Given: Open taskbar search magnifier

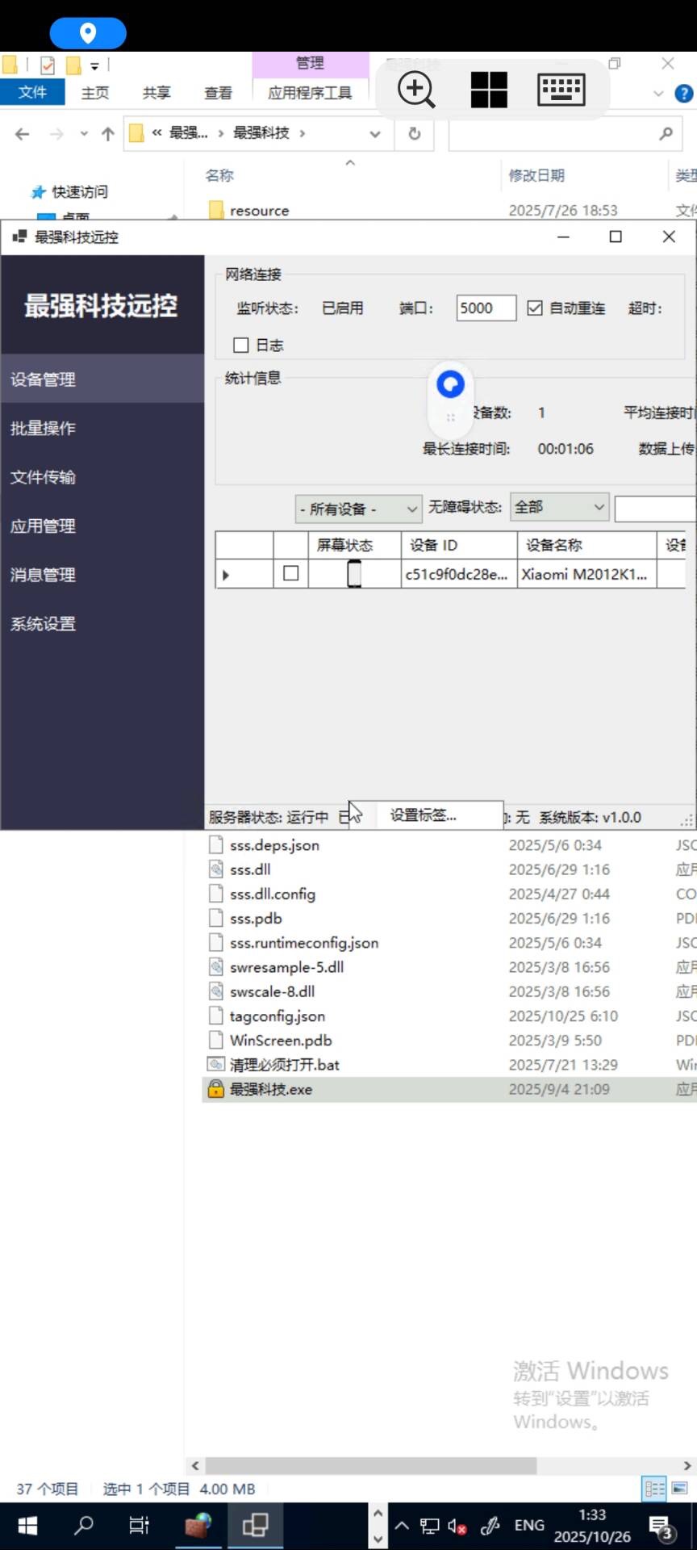Looking at the screenshot, I should (83, 1525).
